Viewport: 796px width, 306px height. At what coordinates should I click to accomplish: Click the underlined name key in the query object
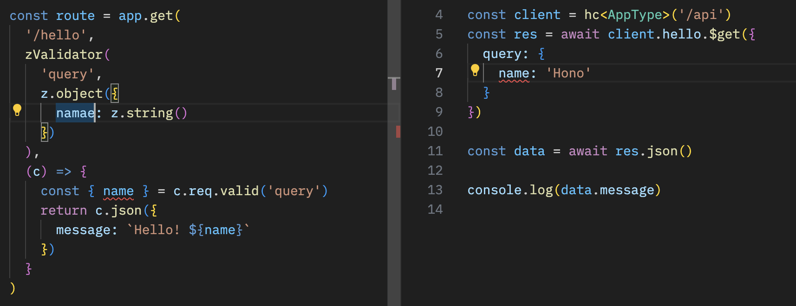(x=513, y=73)
